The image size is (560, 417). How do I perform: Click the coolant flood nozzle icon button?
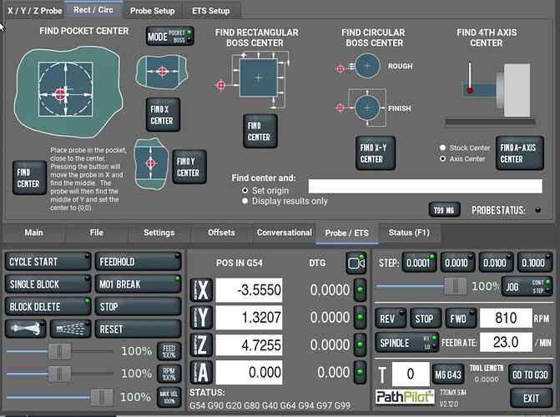25,329
